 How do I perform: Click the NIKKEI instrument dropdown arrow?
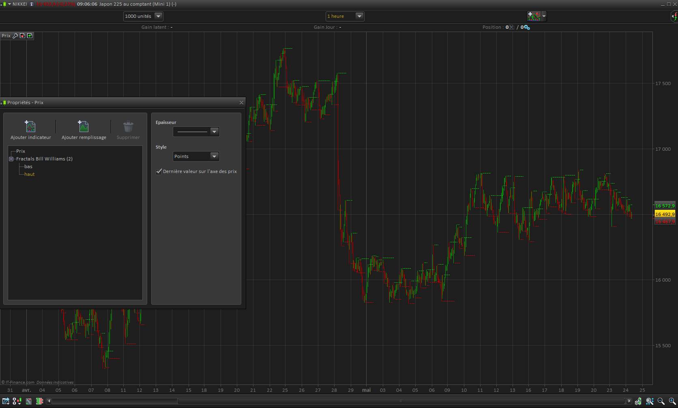click(9, 4)
